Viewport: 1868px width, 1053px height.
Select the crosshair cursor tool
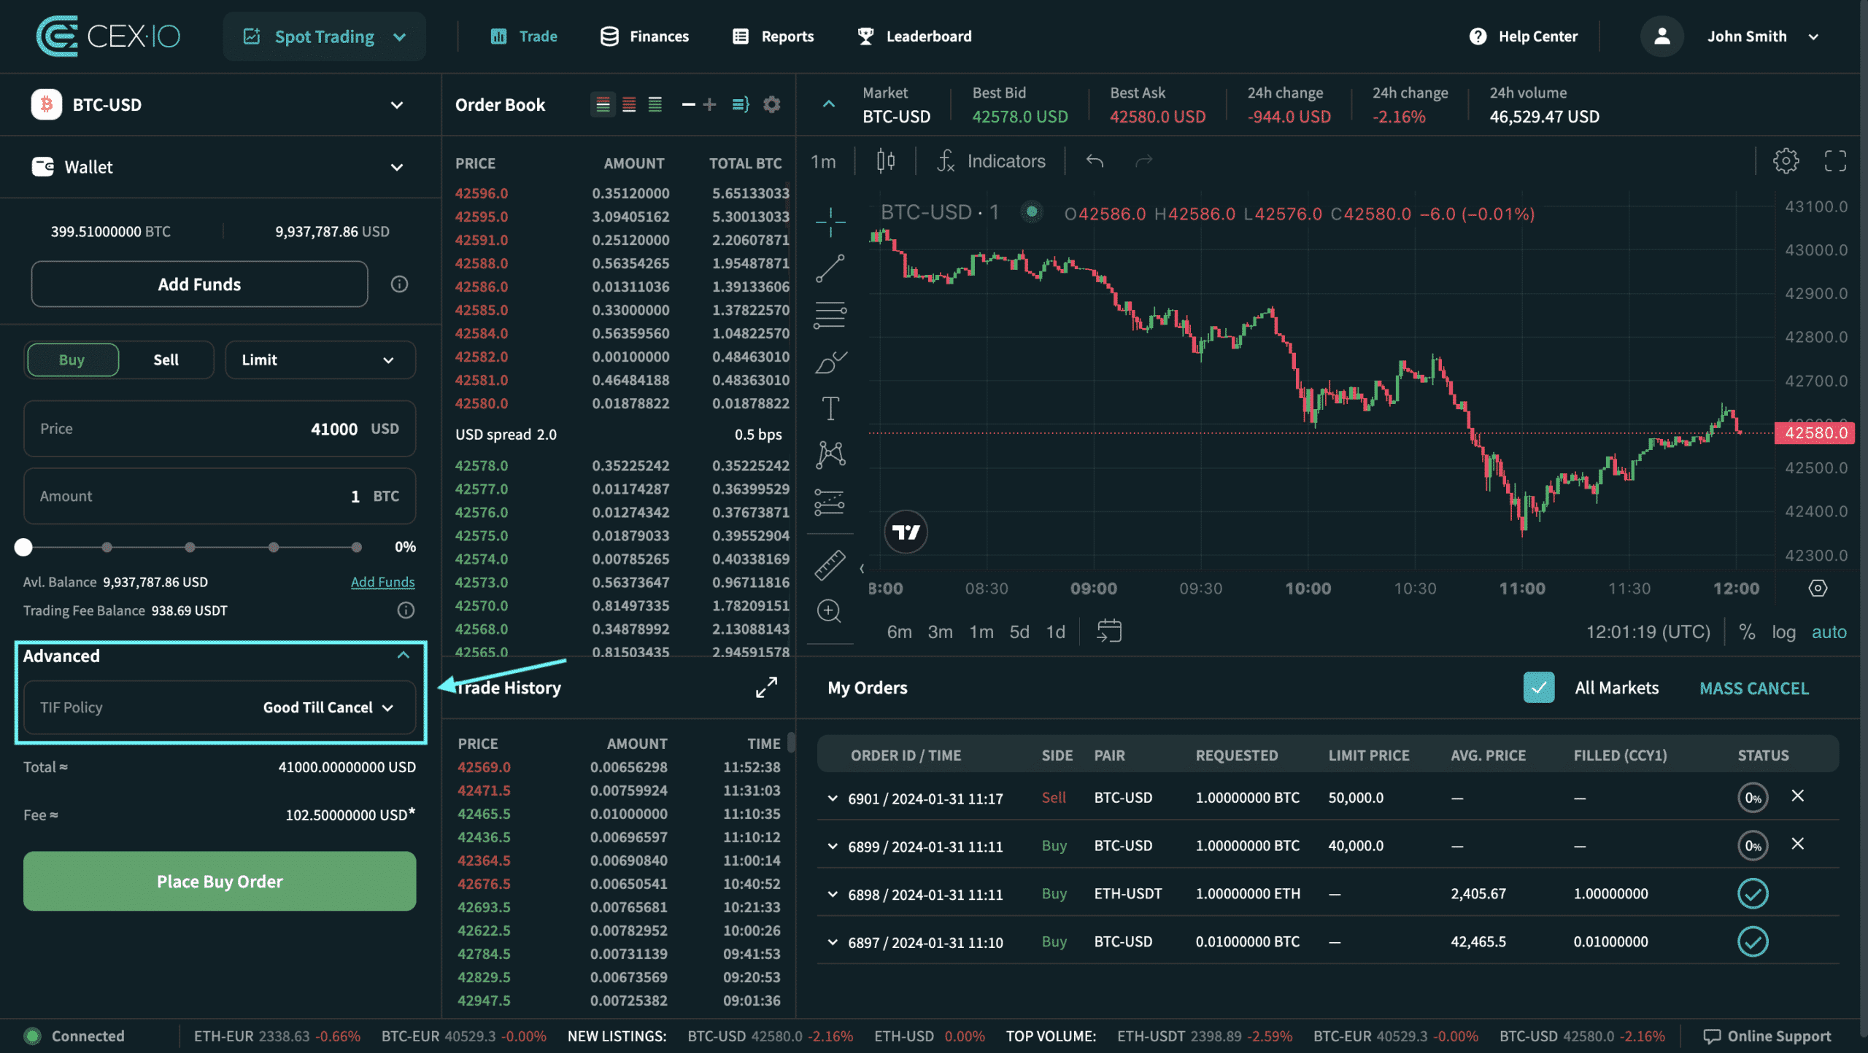pos(830,222)
